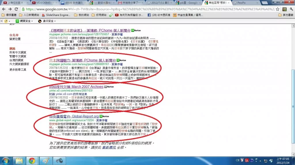This screenshot has width=295, height=165.
Task: Filter results by 所有中文網頁
Action: pos(18,52)
